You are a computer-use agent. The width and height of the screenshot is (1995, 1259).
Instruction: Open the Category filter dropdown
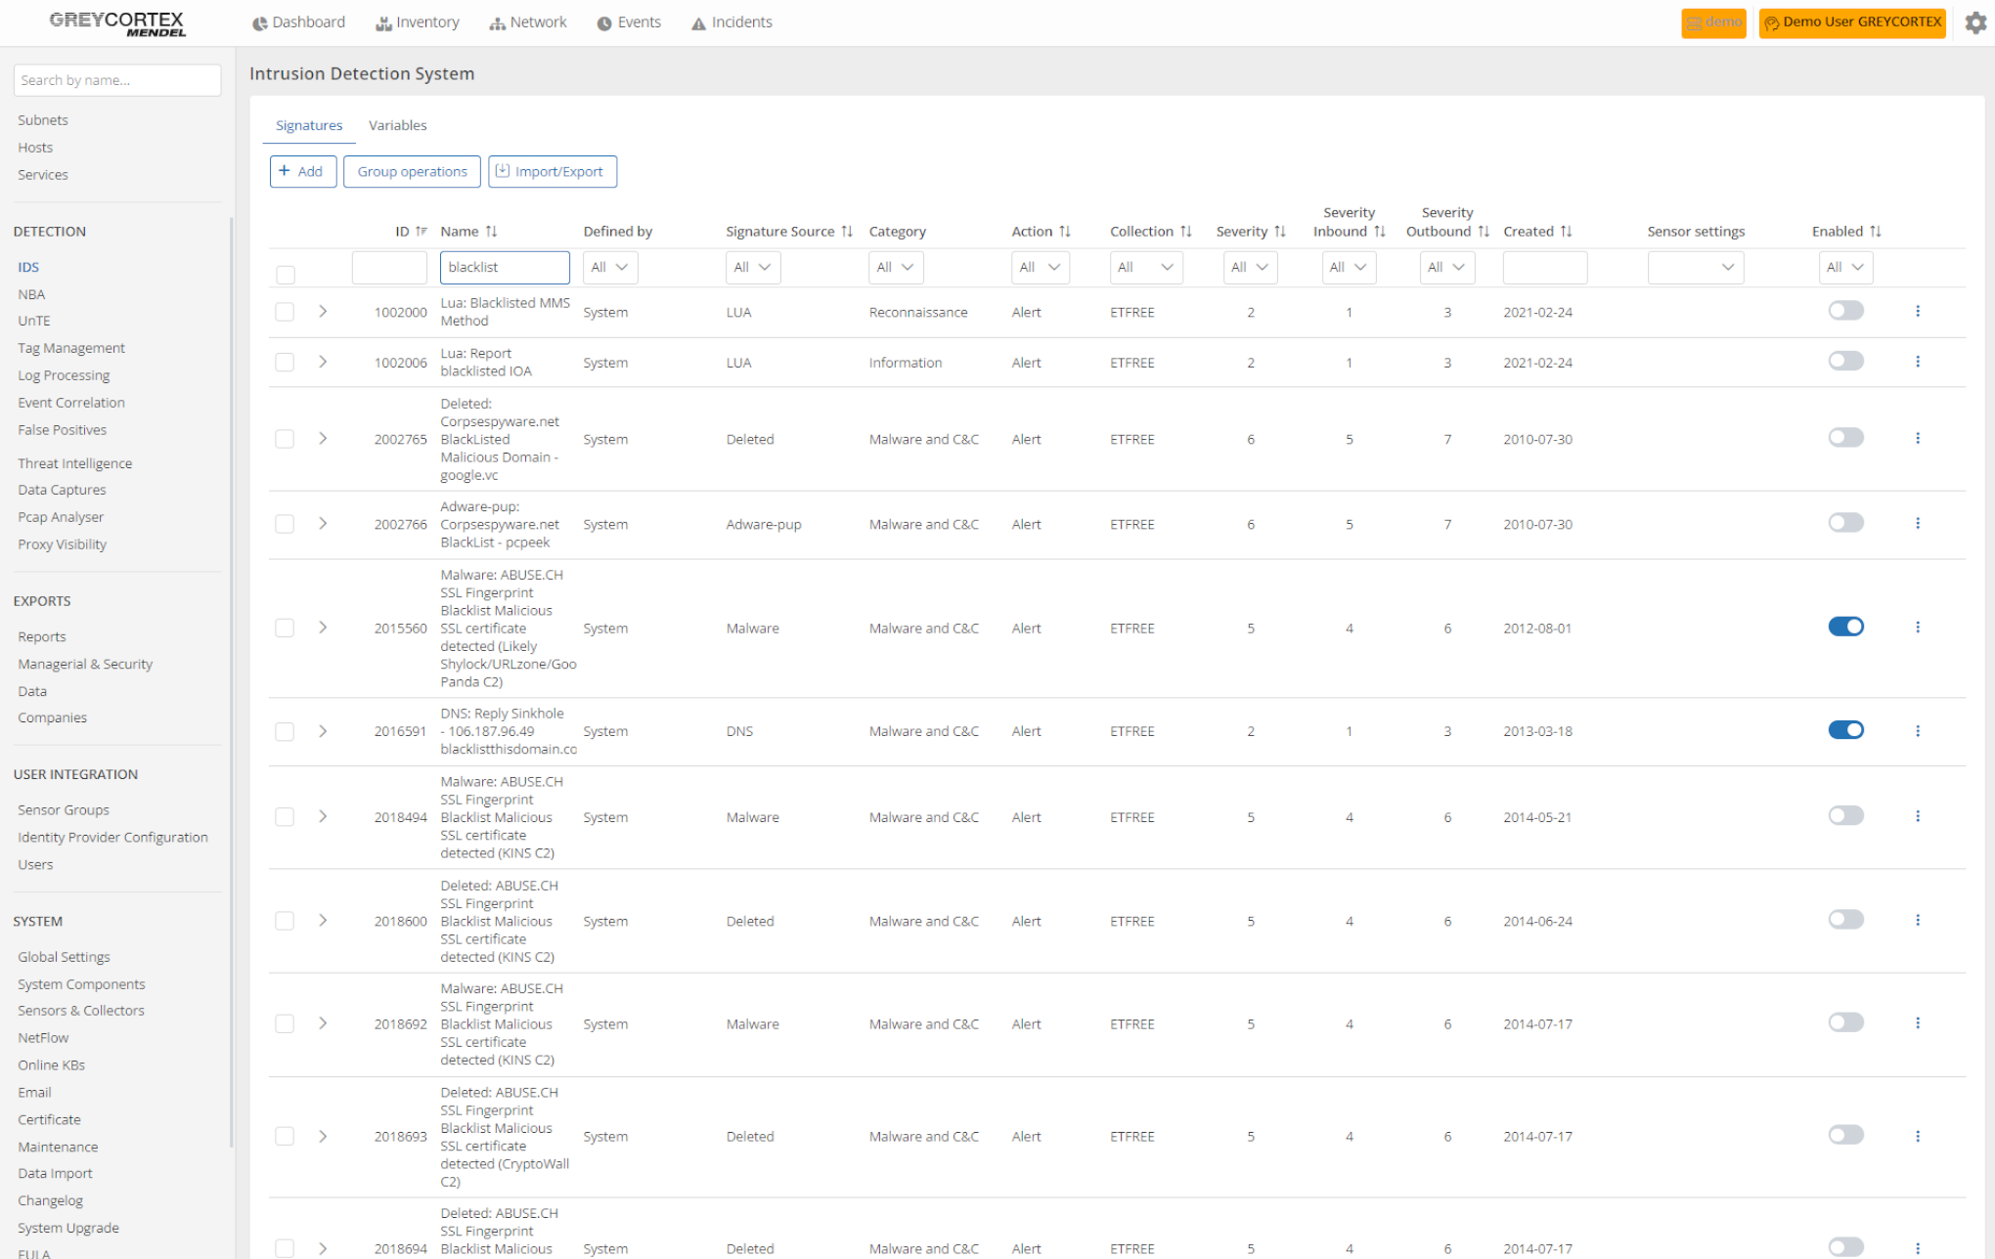pyautogui.click(x=895, y=267)
